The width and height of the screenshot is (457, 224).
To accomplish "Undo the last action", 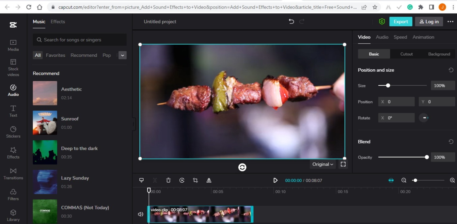I will click(291, 21).
